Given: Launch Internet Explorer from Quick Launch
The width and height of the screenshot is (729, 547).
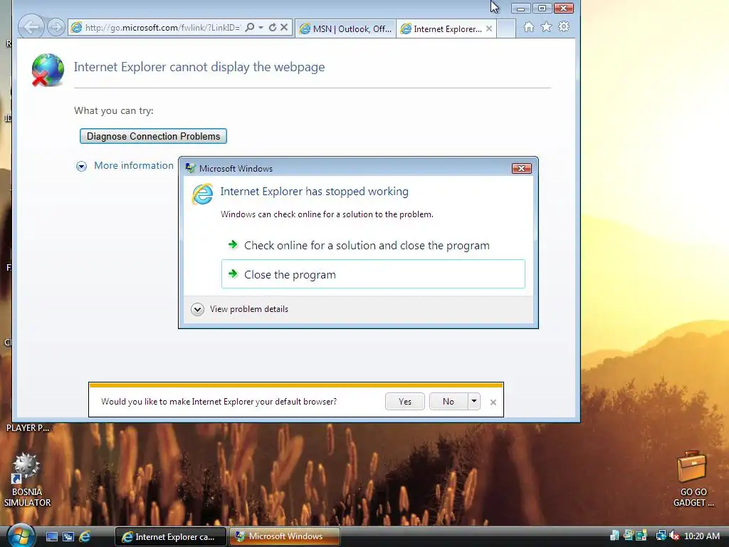Looking at the screenshot, I should 85,537.
